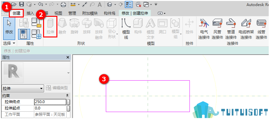Click the 电气连接件 electrical connector tool
Image resolution: width=270 pixels, height=119 pixels.
pyautogui.click(x=204, y=29)
